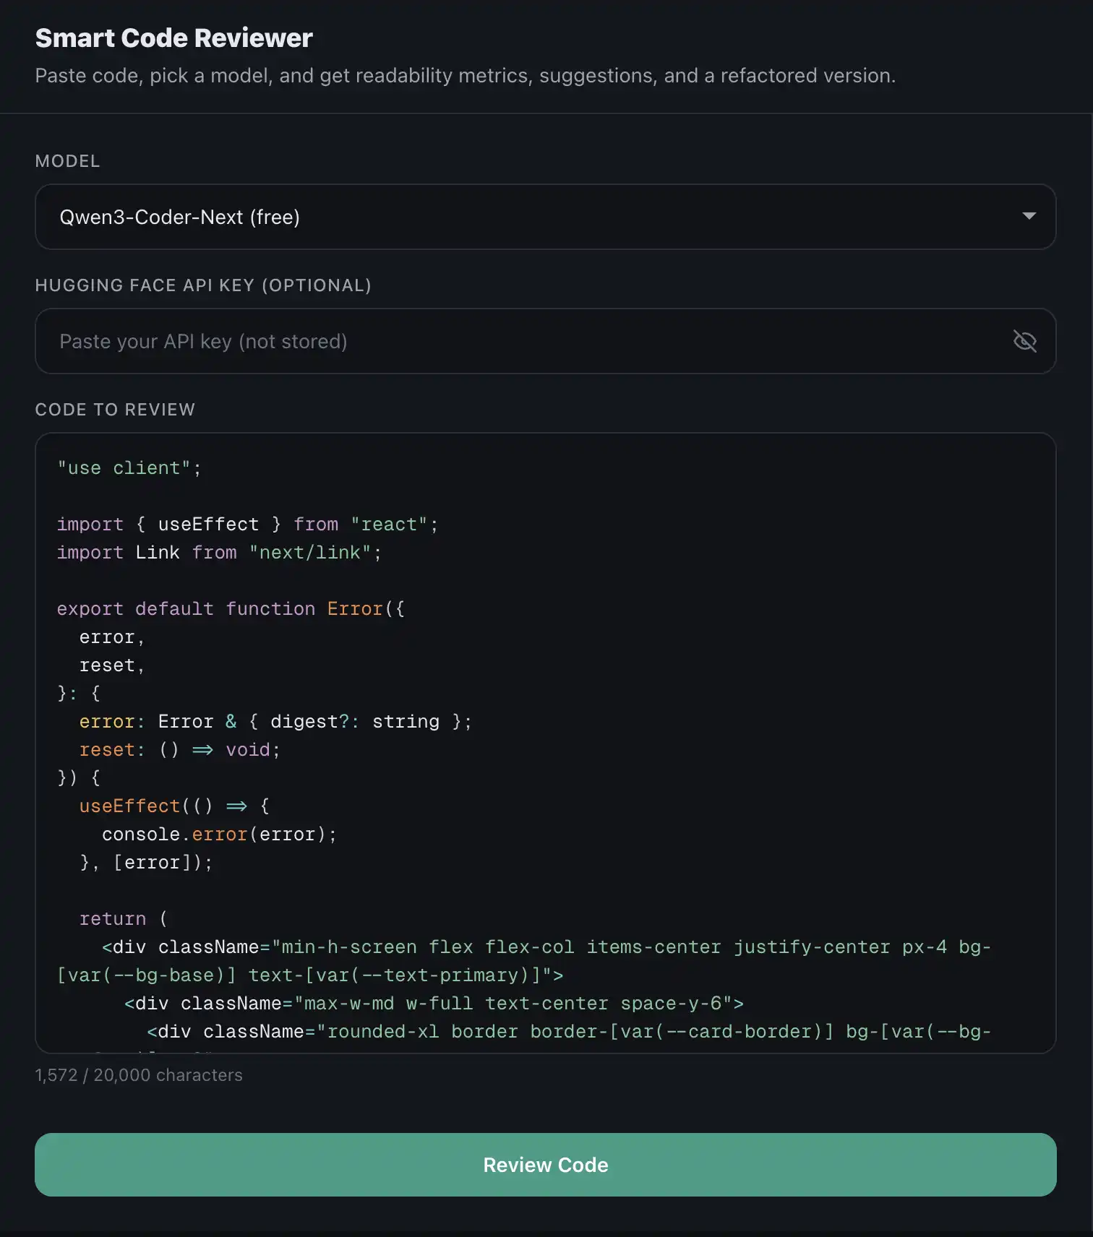Click the page description subtitle text

pyautogui.click(x=466, y=76)
